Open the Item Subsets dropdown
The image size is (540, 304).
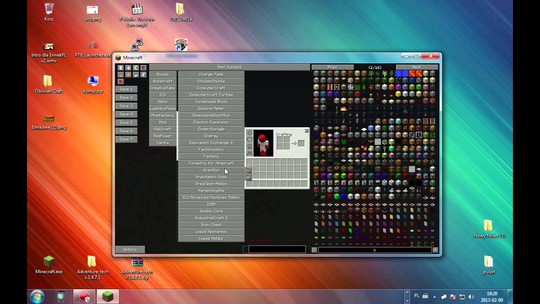click(229, 67)
